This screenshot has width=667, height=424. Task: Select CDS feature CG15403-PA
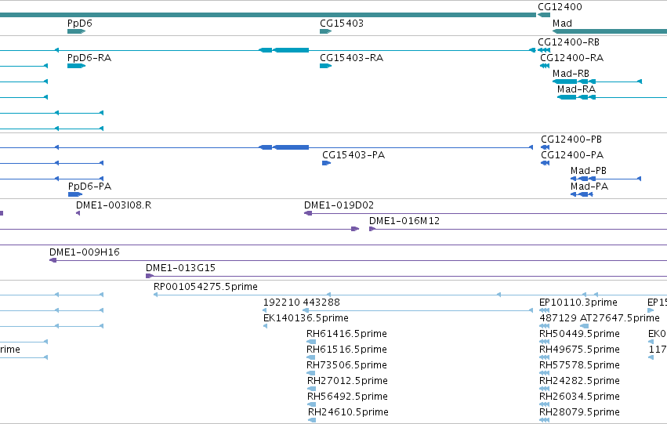353,155
